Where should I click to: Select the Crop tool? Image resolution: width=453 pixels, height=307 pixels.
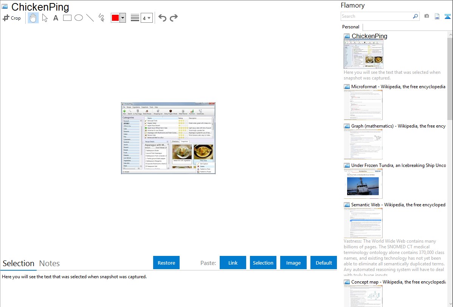12,18
